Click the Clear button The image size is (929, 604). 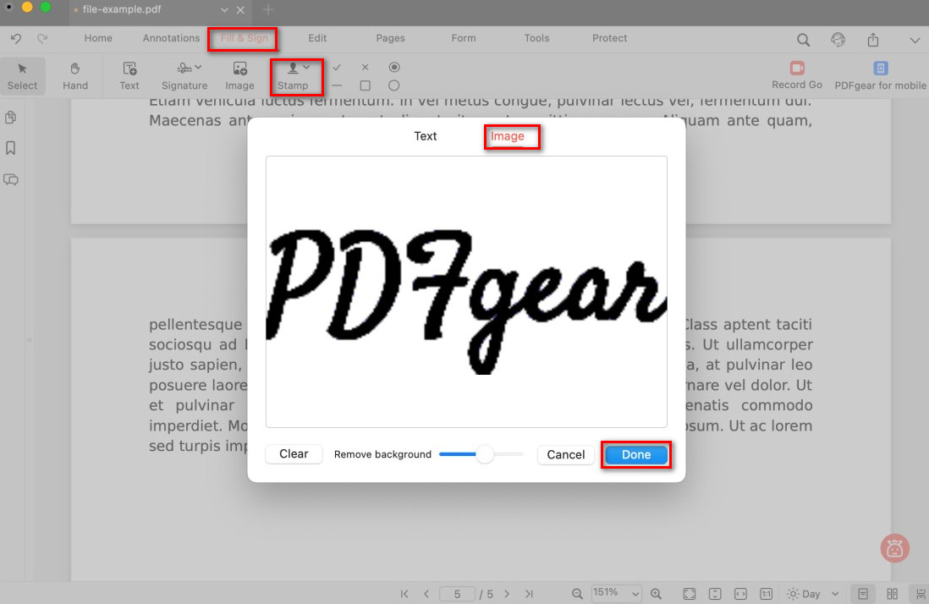point(294,454)
